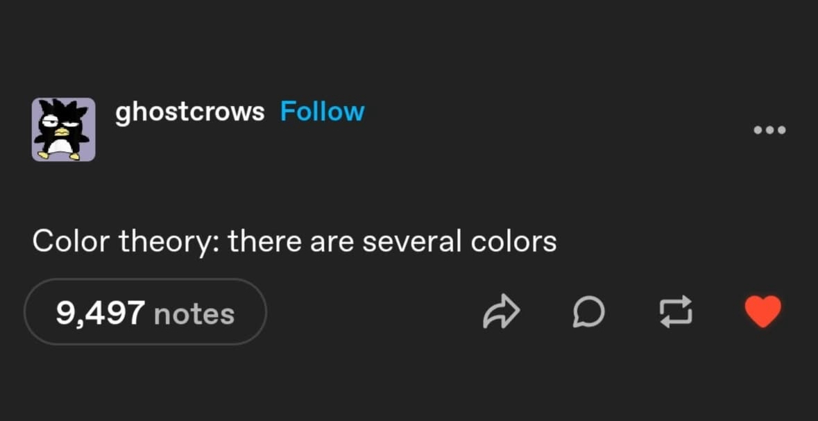Open the reply speech bubble icon
The image size is (818, 421).
click(x=589, y=312)
